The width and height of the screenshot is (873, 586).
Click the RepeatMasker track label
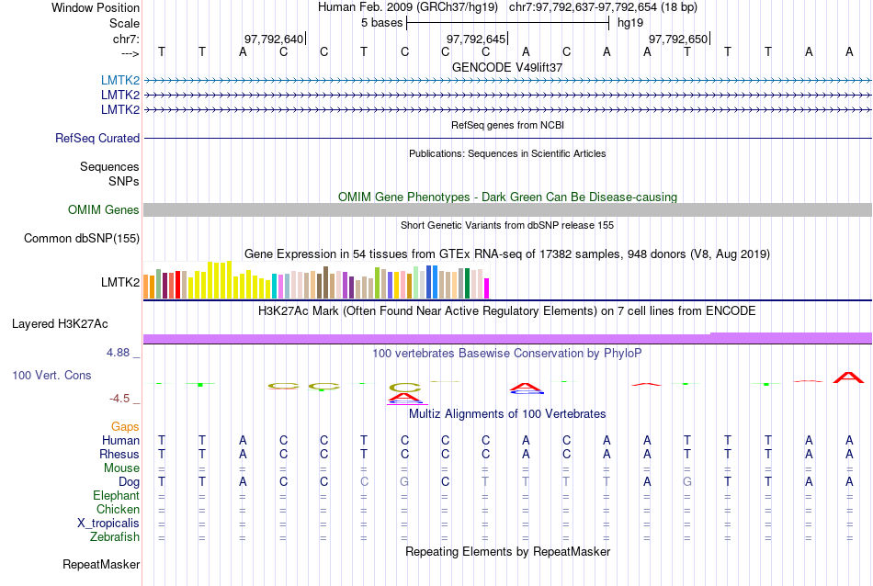(101, 564)
